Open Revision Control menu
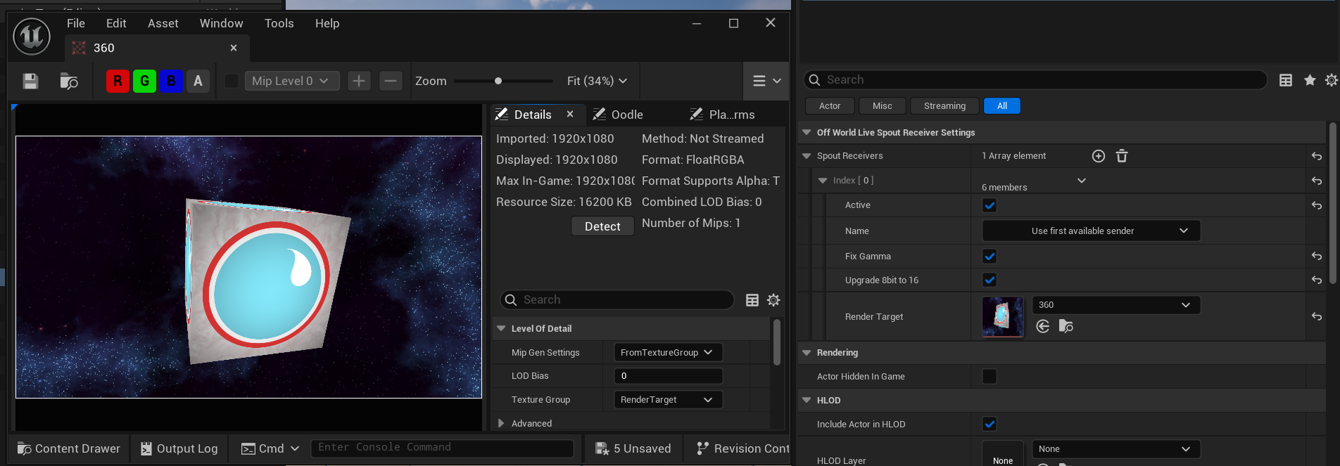Viewport: 1340px width, 466px height. tap(742, 448)
